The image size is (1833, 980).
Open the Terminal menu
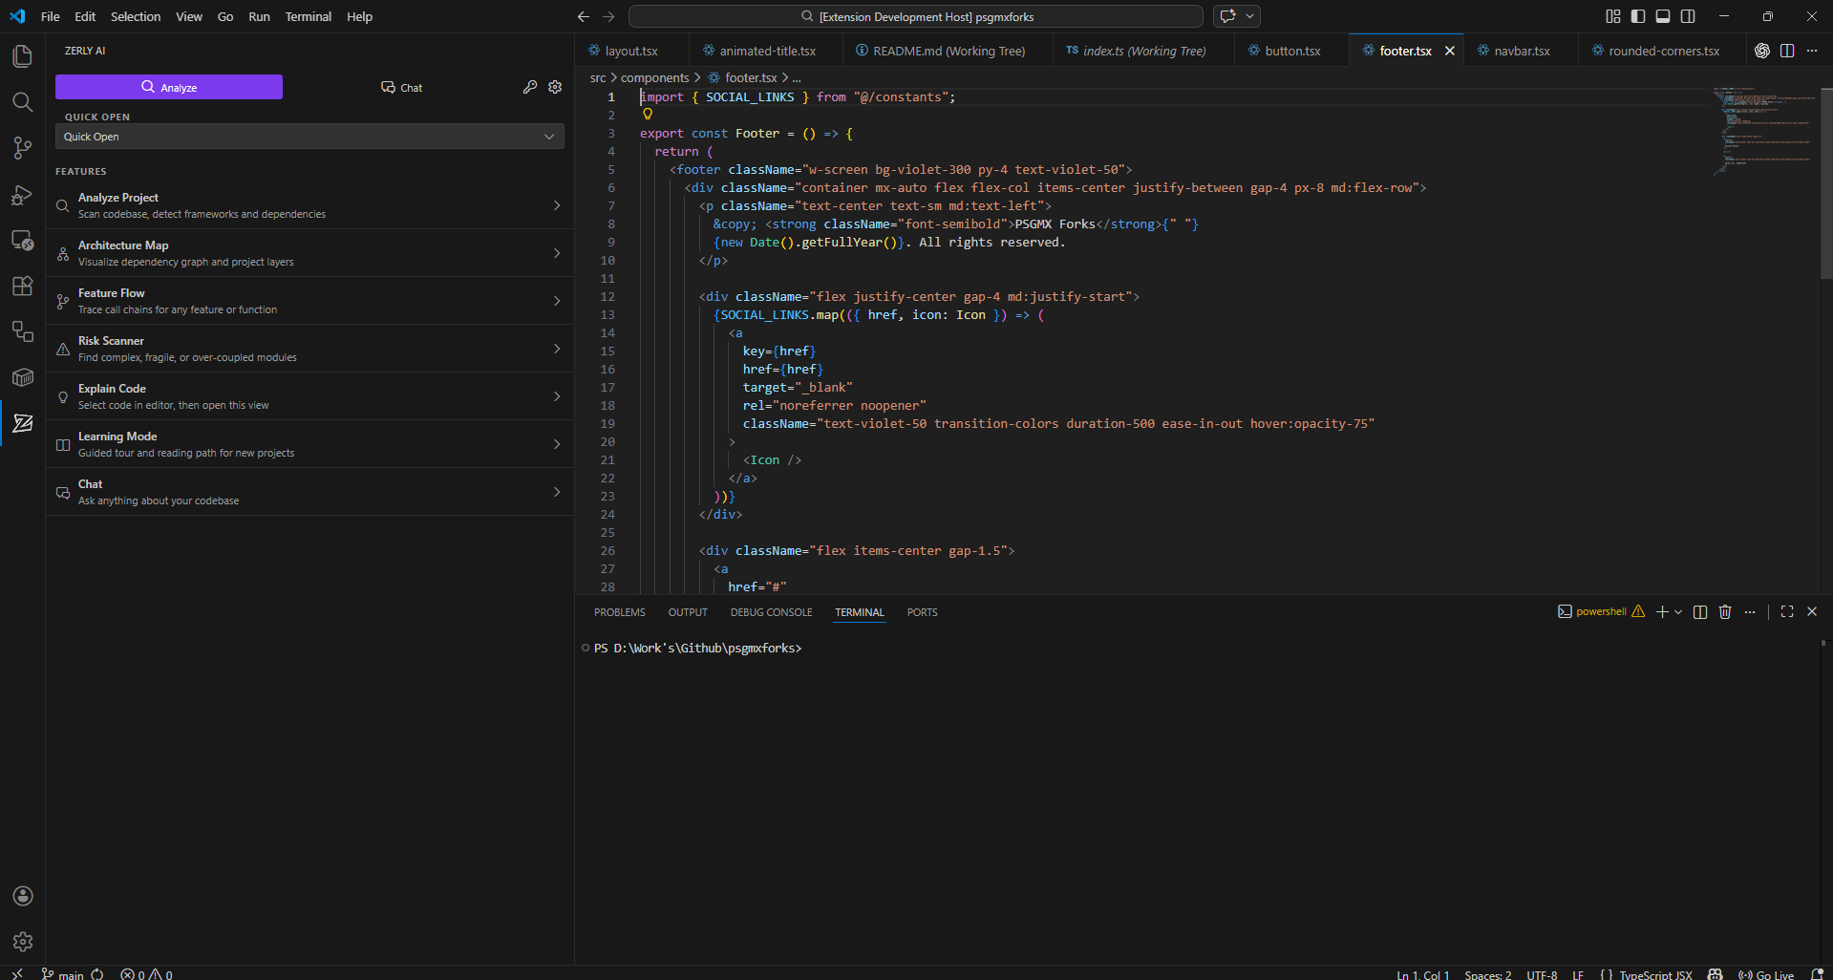click(308, 16)
